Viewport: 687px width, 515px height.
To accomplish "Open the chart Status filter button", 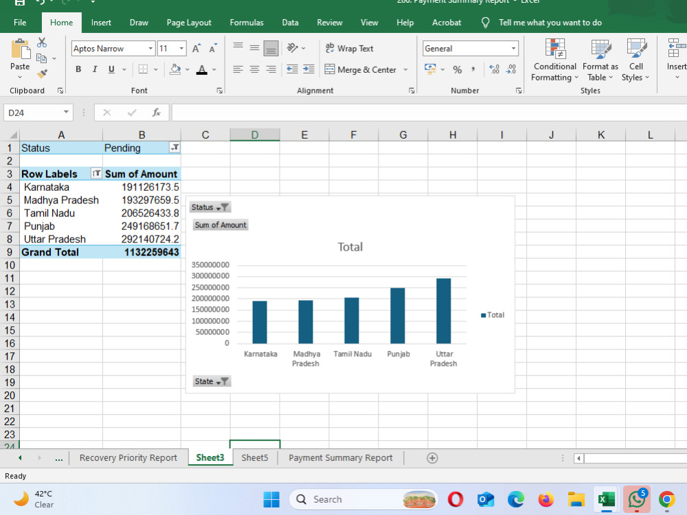I will pos(210,207).
